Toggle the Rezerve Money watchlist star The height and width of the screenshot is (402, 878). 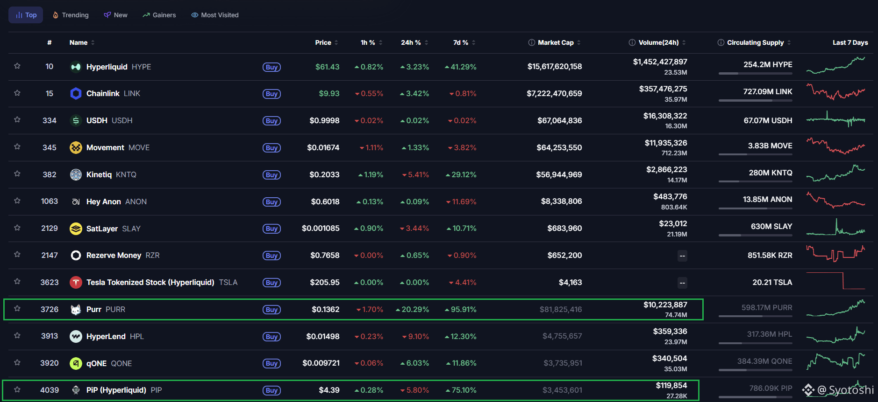[x=17, y=255]
